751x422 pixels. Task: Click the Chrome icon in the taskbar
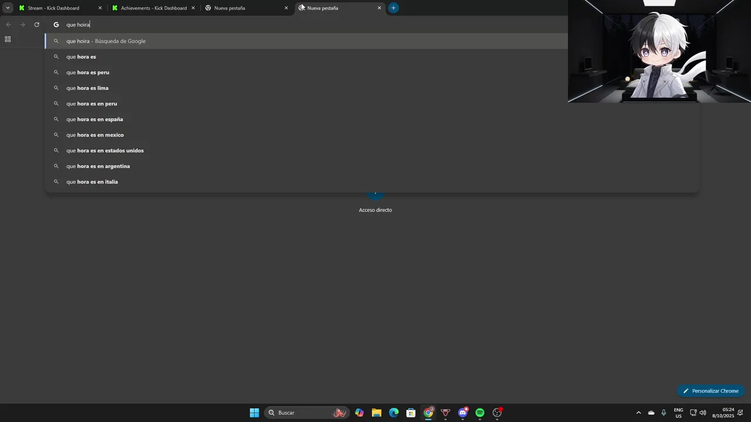coord(428,413)
